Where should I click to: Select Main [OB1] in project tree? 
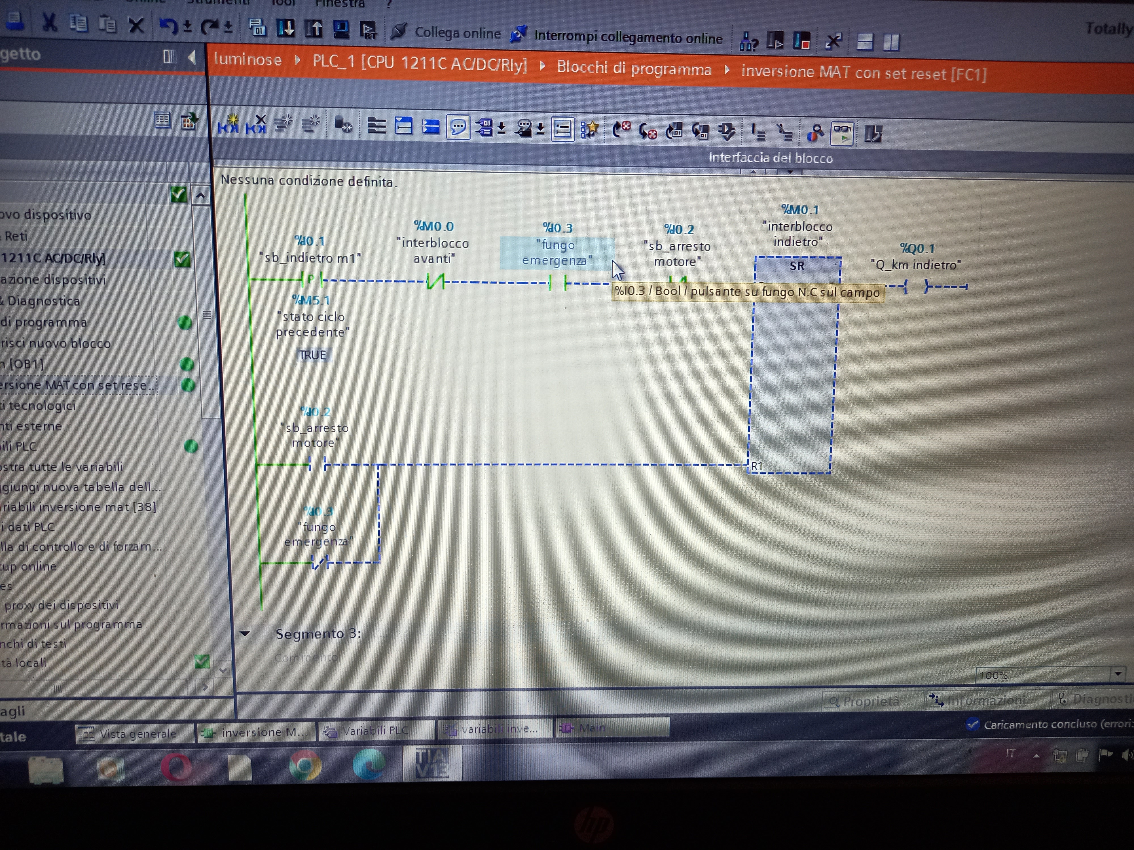click(x=23, y=364)
